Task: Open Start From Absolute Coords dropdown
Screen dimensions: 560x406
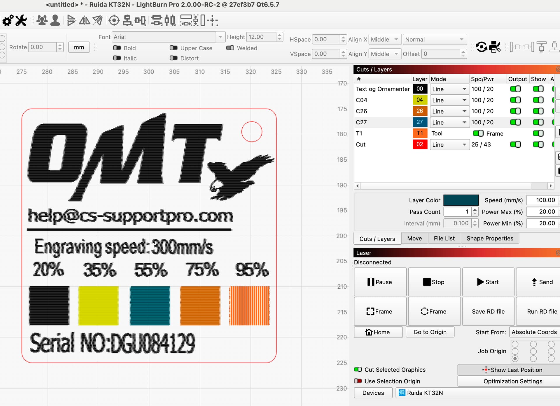Action: click(535, 332)
